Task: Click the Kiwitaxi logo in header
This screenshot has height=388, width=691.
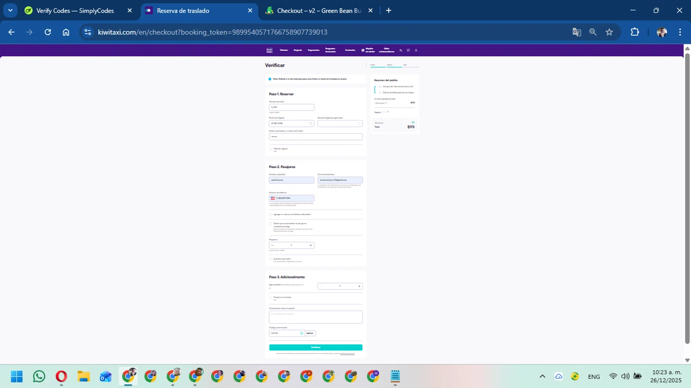Action: pyautogui.click(x=269, y=50)
